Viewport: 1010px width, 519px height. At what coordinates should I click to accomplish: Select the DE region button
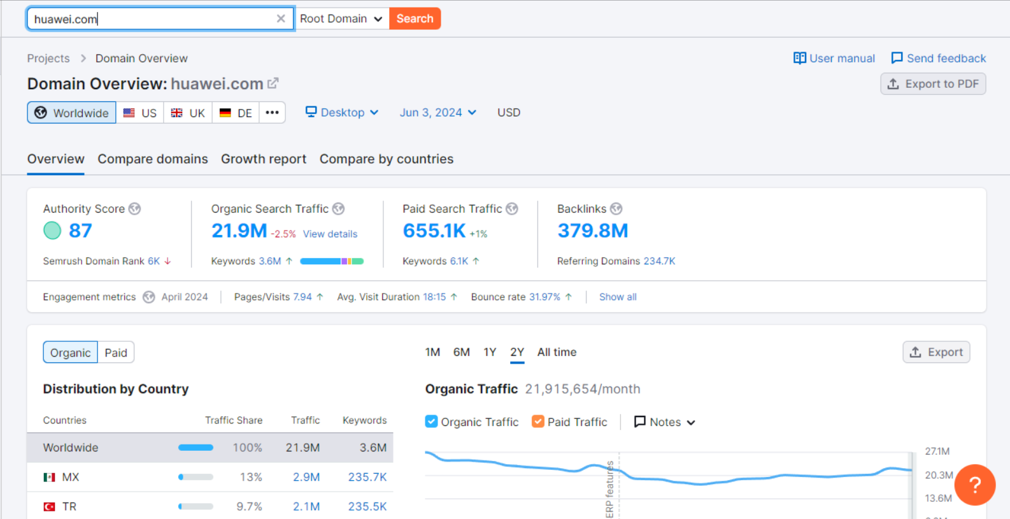click(x=236, y=113)
